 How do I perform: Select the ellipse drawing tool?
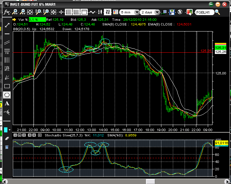[x=7, y=95]
